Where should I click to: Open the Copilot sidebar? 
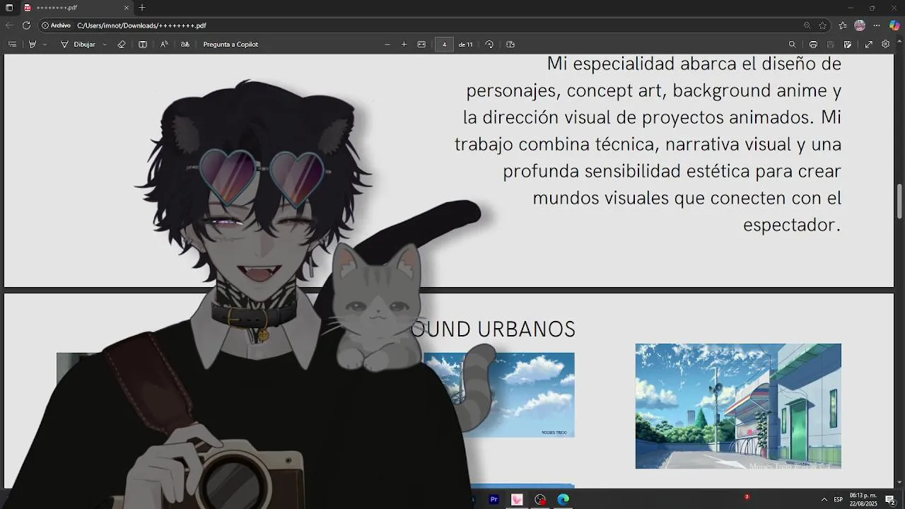(894, 25)
